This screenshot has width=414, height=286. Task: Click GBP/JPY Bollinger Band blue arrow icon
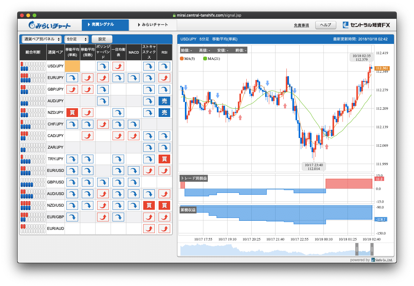coord(103,89)
